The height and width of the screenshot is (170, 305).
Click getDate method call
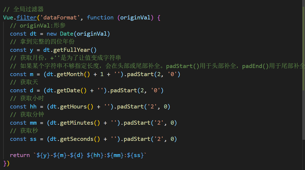click(68, 90)
